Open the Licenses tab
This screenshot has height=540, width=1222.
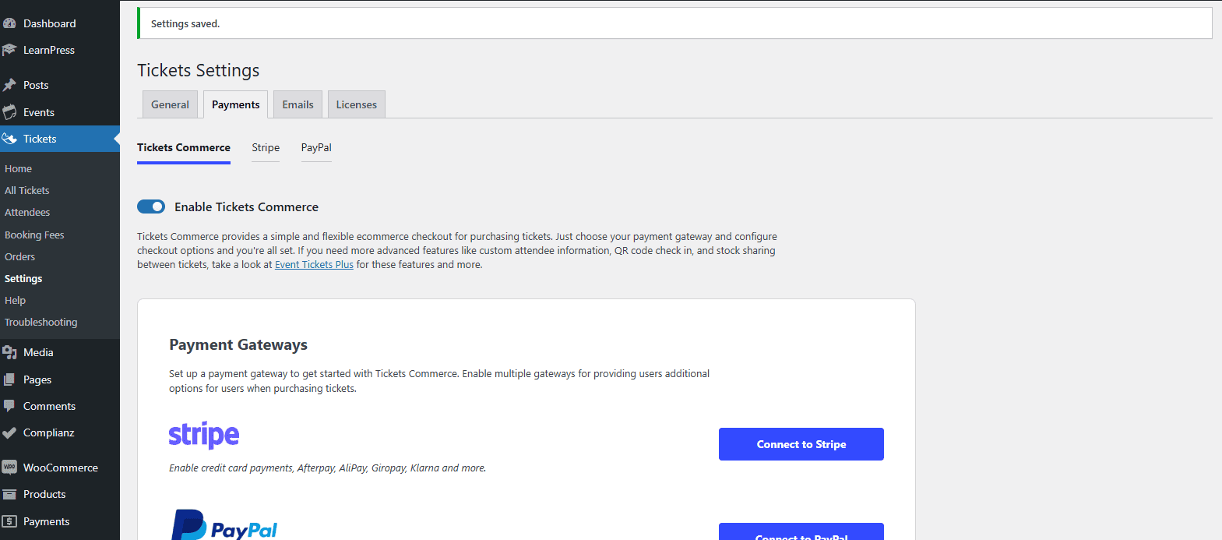(x=356, y=104)
